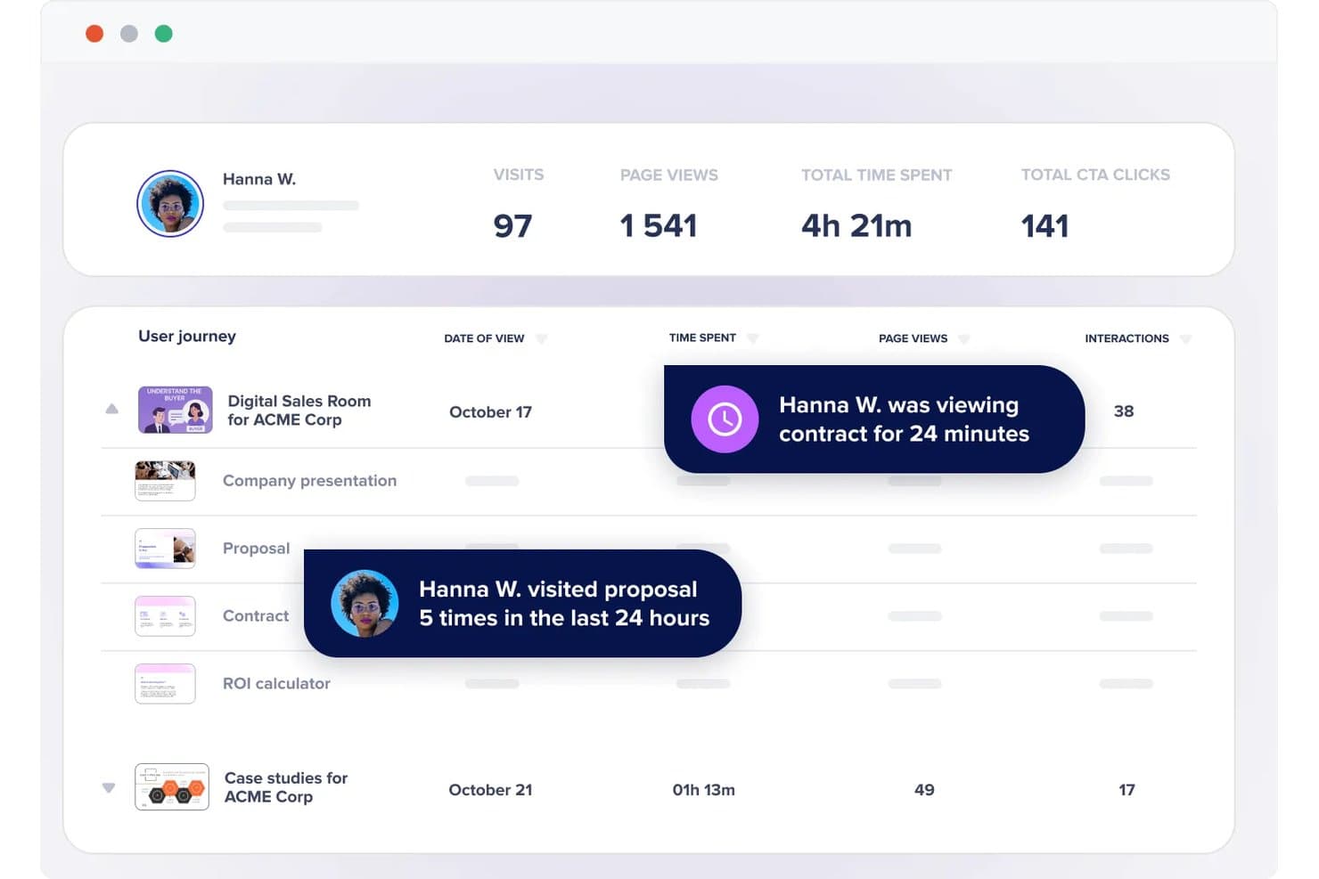Click the 'was viewing contract' notification text

pyautogui.click(x=904, y=419)
